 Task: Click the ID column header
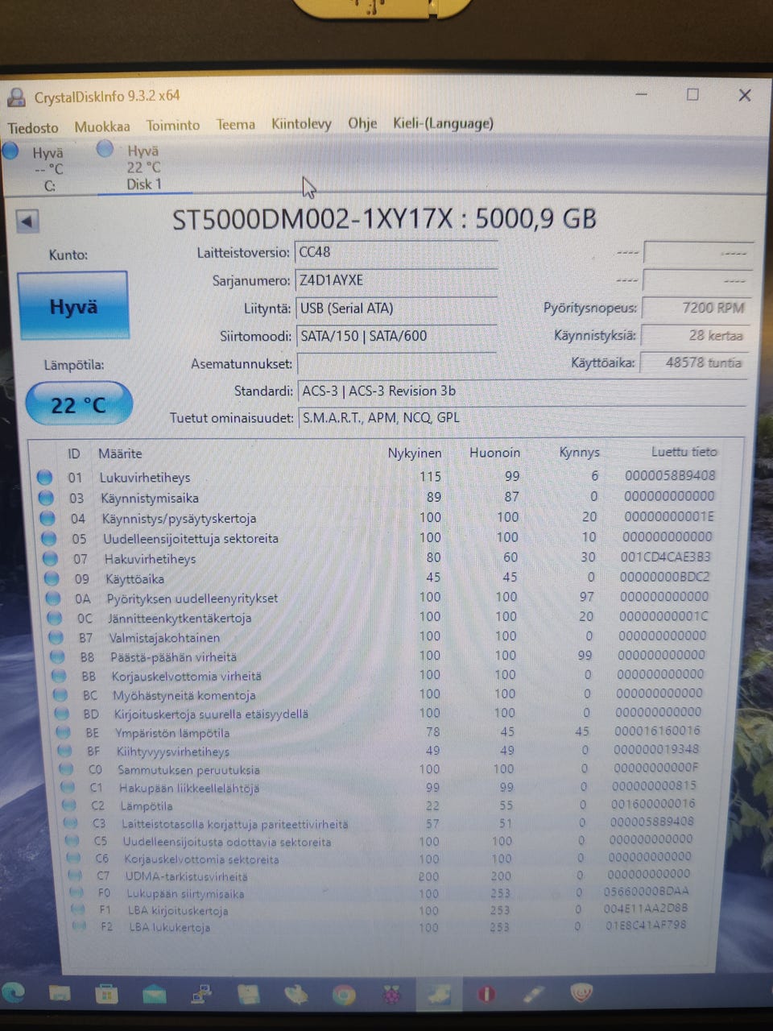click(73, 454)
